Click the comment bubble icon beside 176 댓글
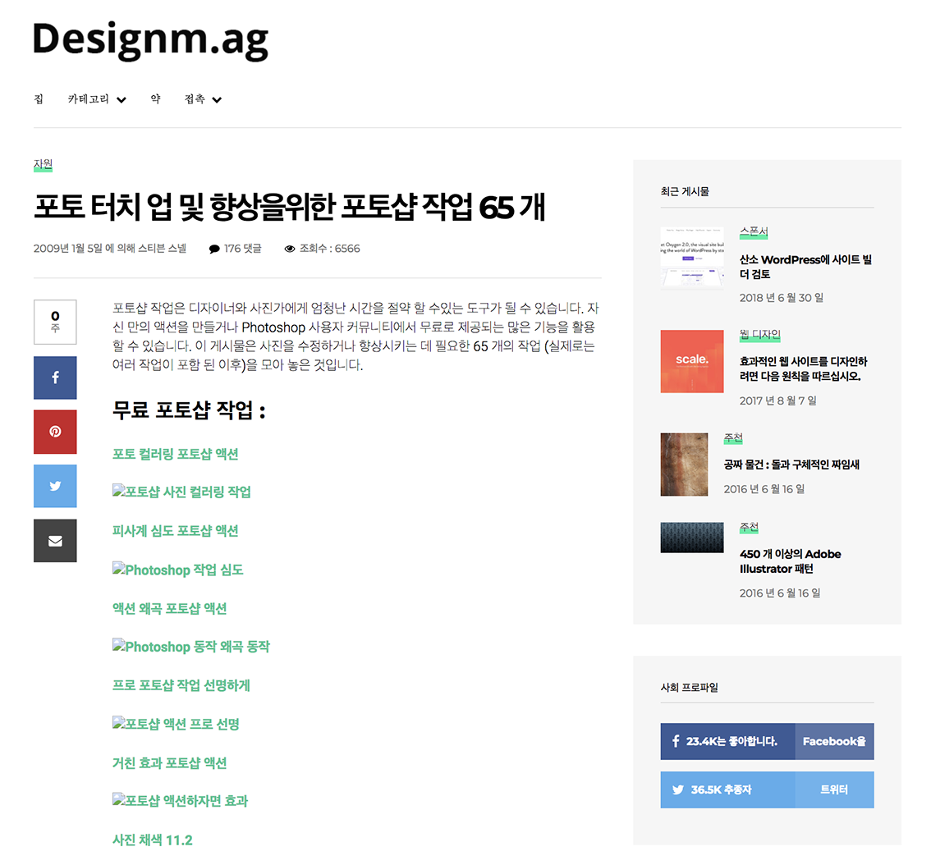 [x=213, y=249]
